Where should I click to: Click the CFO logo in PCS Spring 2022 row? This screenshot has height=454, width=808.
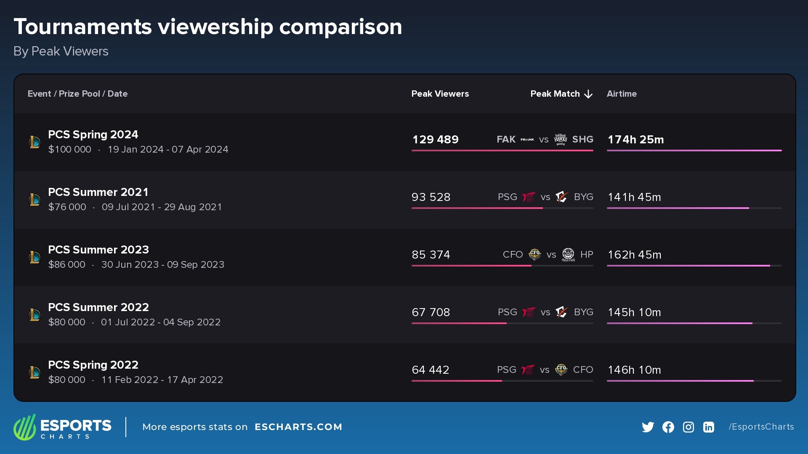tap(561, 370)
